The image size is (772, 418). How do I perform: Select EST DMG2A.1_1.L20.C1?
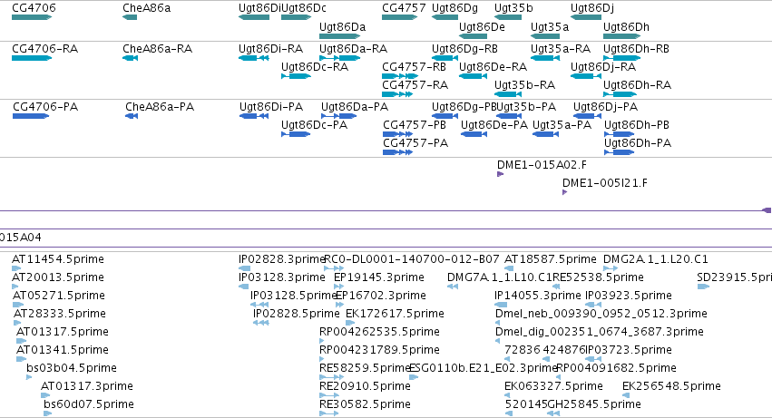point(611,268)
